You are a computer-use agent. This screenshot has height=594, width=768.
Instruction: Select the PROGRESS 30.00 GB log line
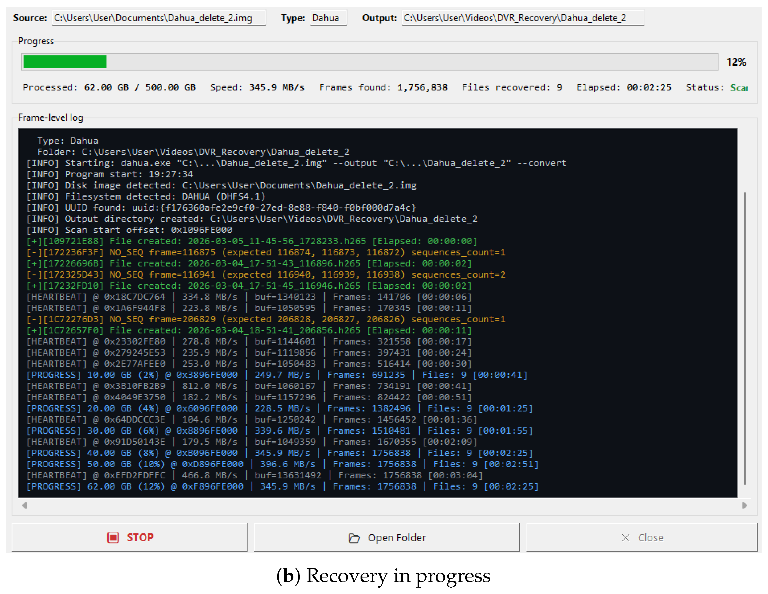(x=280, y=431)
